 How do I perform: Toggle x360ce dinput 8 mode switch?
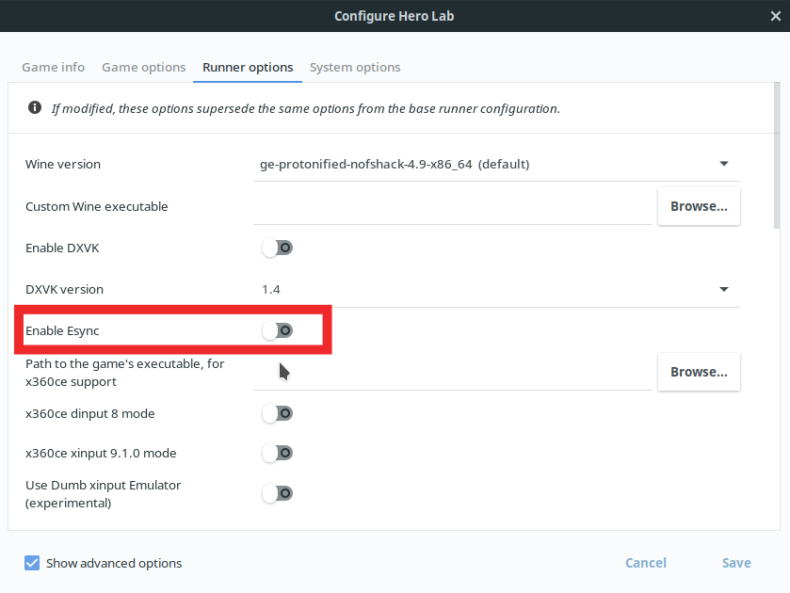(x=277, y=413)
